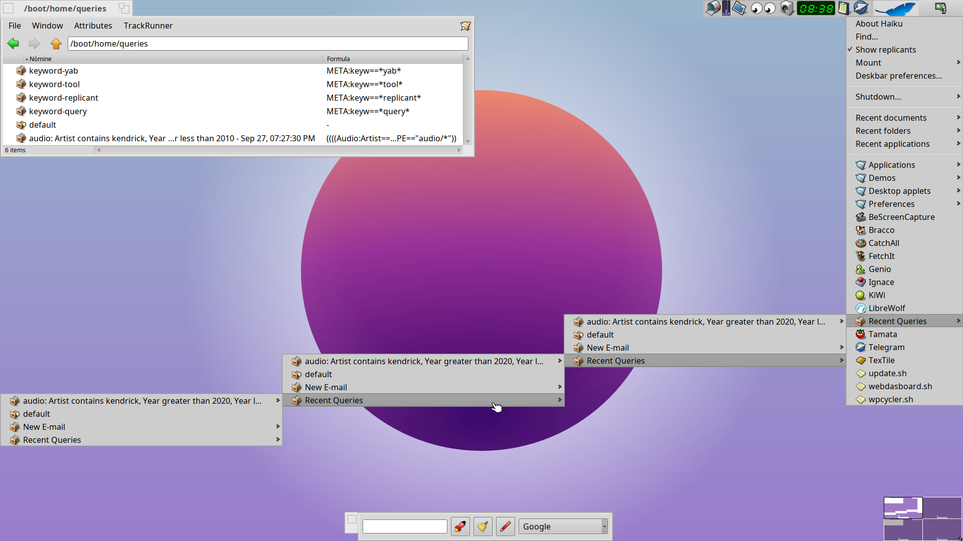Image resolution: width=963 pixels, height=541 pixels.
Task: Click the speaker volume icon in tray
Action: point(787,8)
